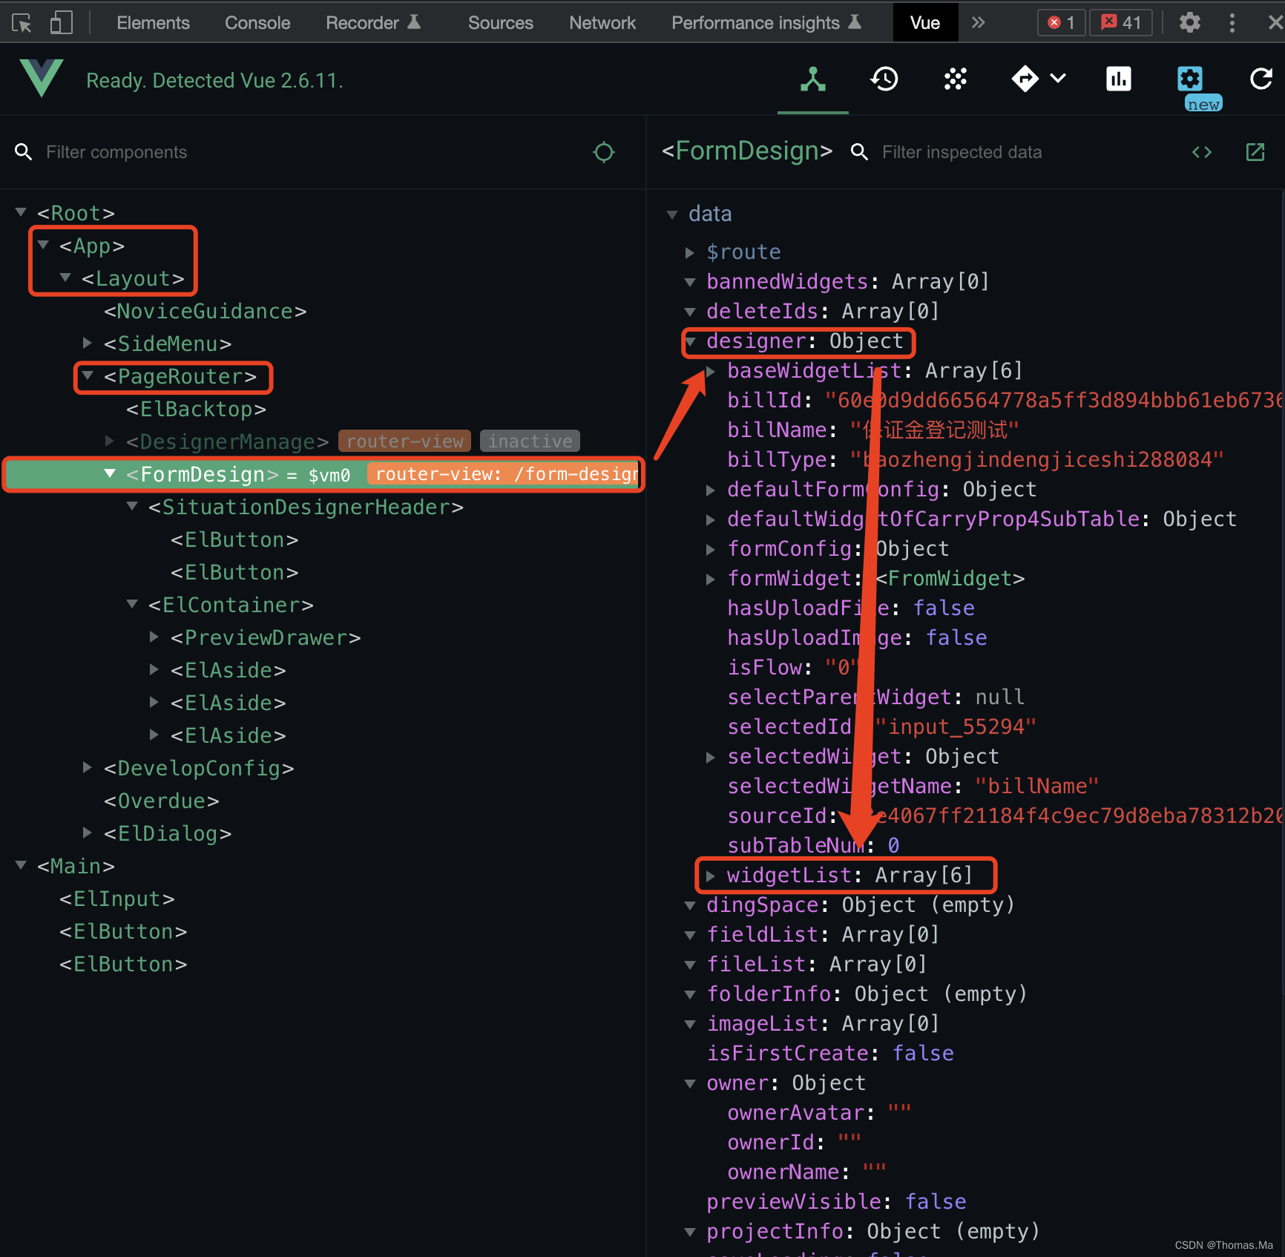
Task: Select the NoviceGuidance component
Action: point(205,311)
